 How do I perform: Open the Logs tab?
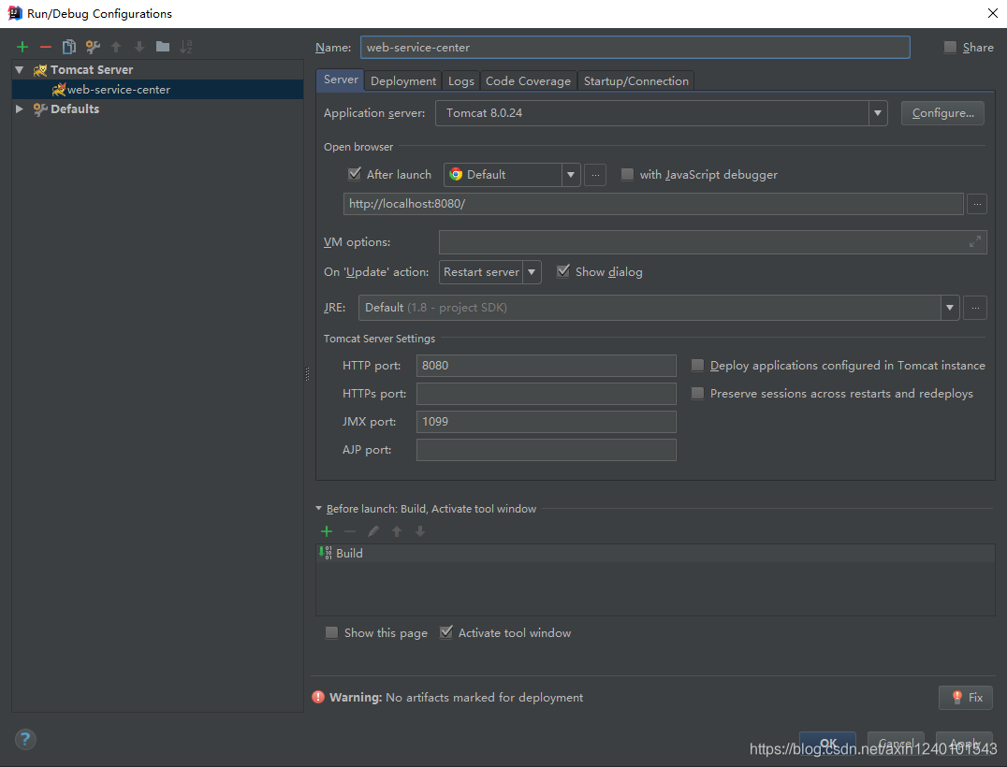pos(461,80)
